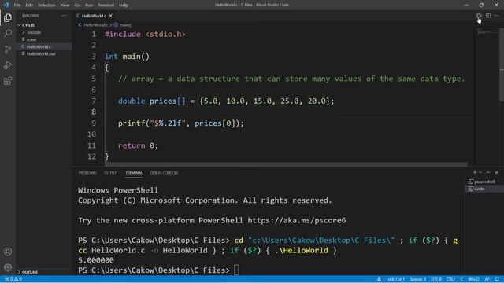Click the Spaces indentation status item
Image resolution: width=504 pixels, height=283 pixels.
point(418,279)
